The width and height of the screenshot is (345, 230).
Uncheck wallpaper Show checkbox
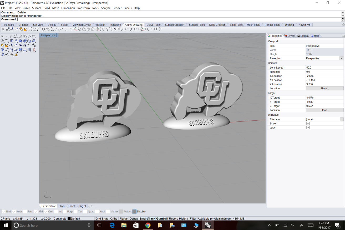coord(308,124)
